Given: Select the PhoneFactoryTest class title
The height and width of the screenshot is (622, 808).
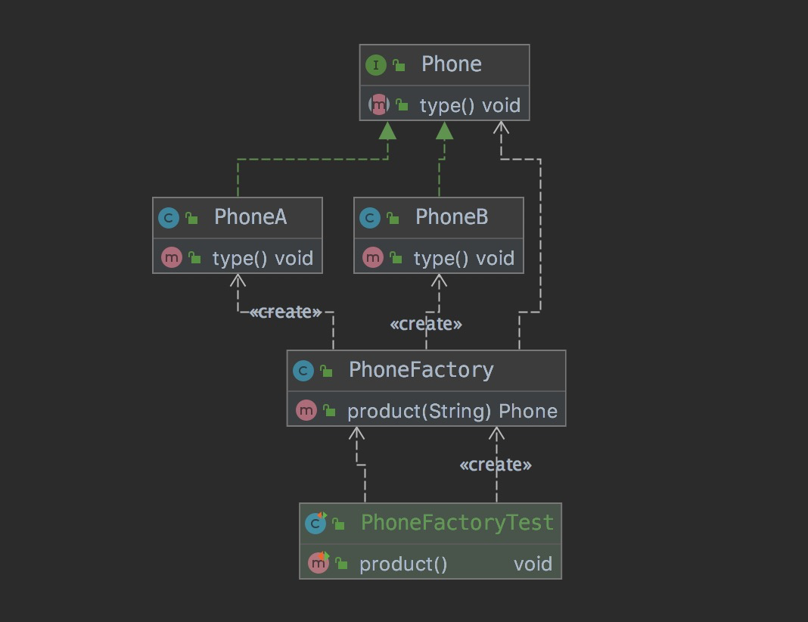Looking at the screenshot, I should coord(457,523).
